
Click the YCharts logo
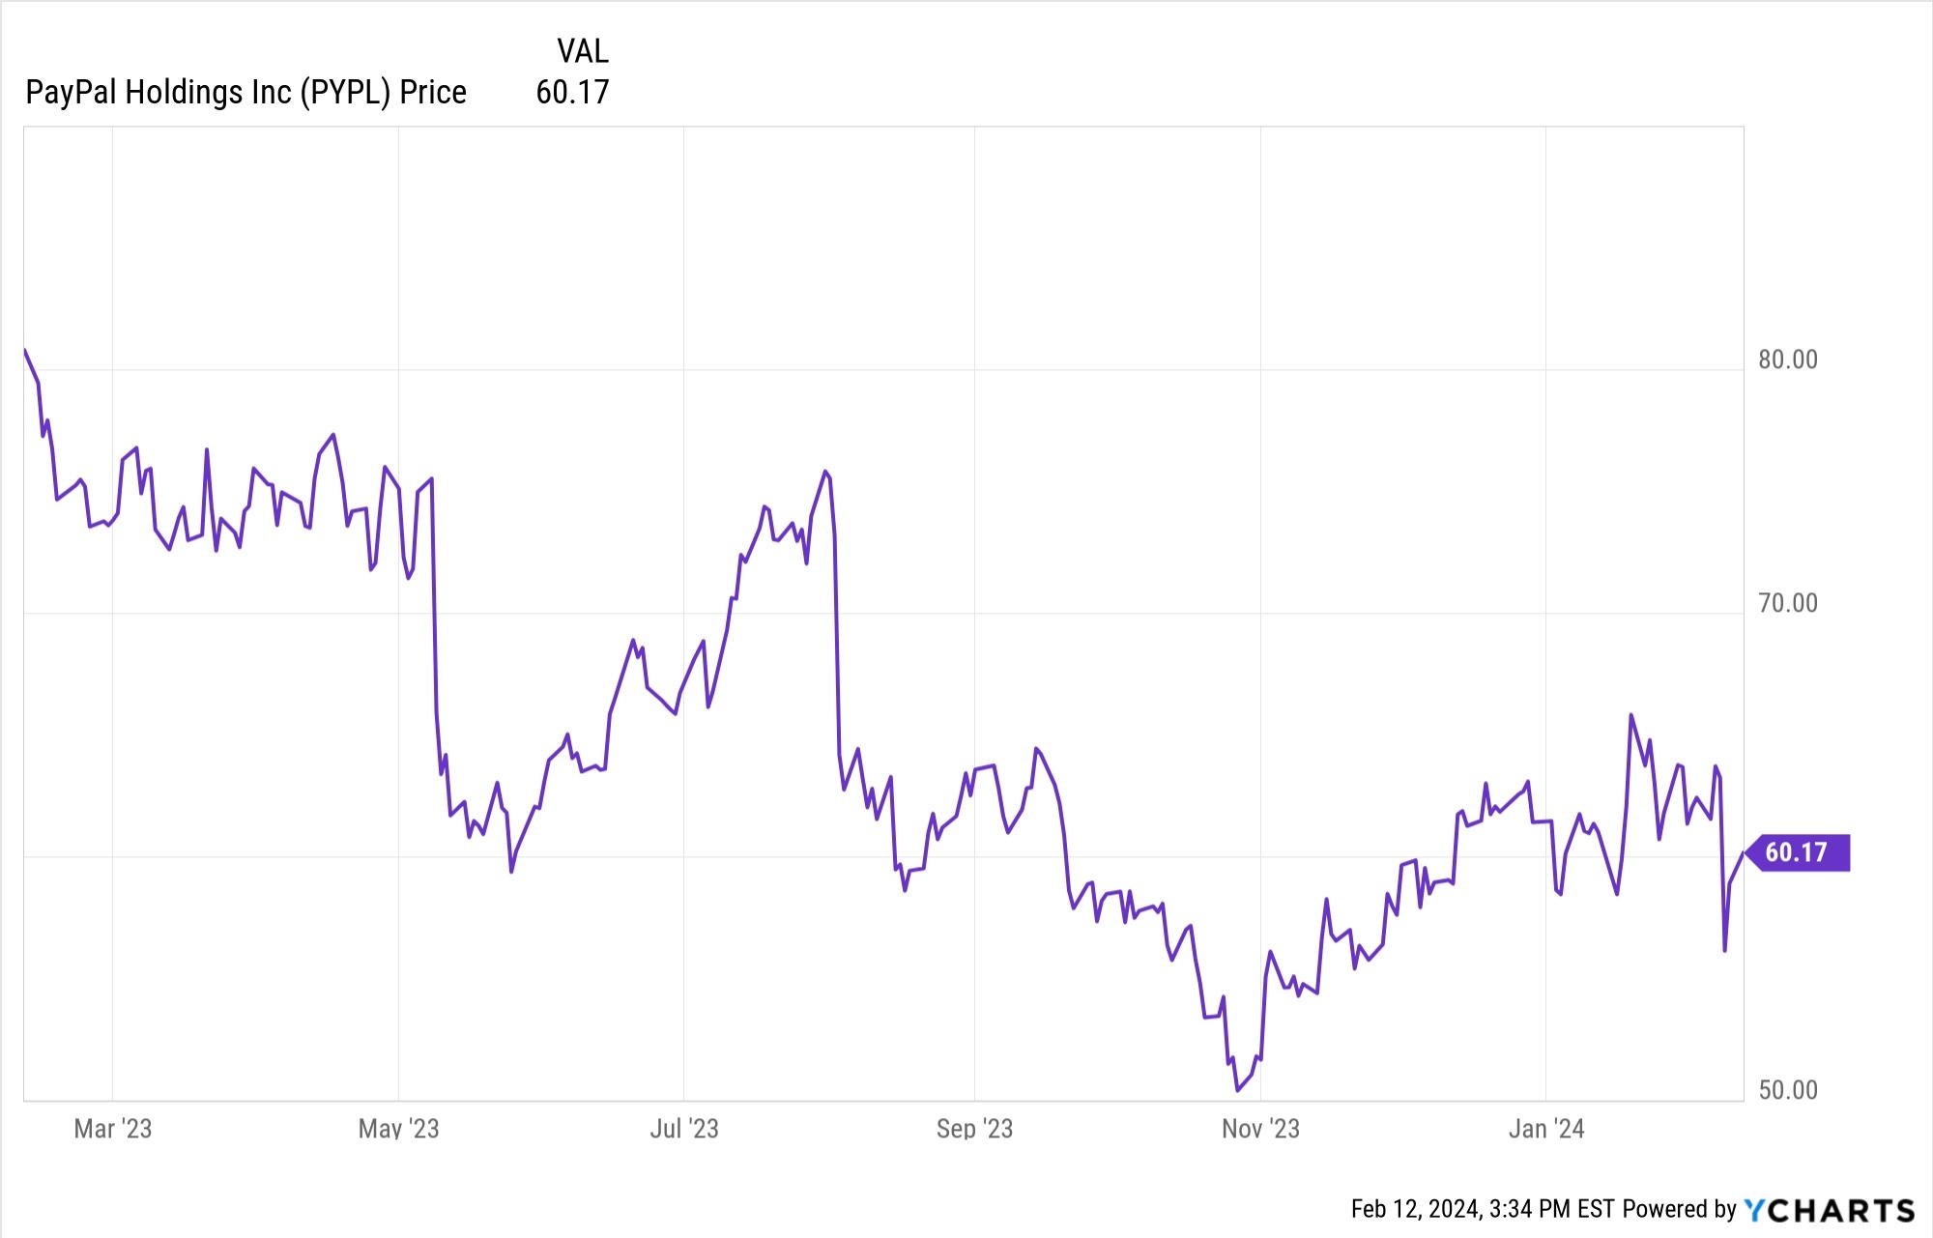click(1829, 1210)
